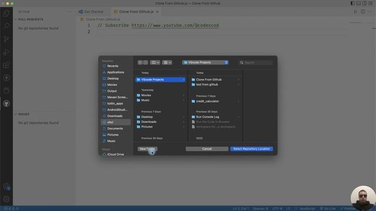
Task: Switch to Clone From Github.js tab
Action: 136,12
